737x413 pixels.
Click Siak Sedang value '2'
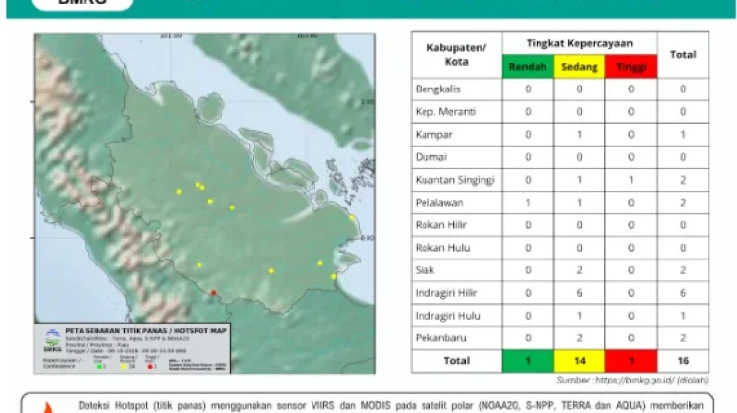[x=579, y=270]
